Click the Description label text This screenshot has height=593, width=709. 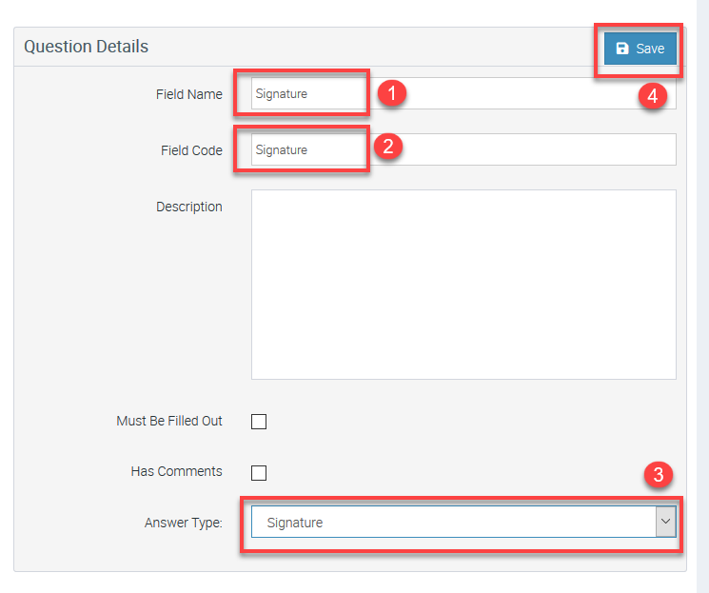coord(189,207)
